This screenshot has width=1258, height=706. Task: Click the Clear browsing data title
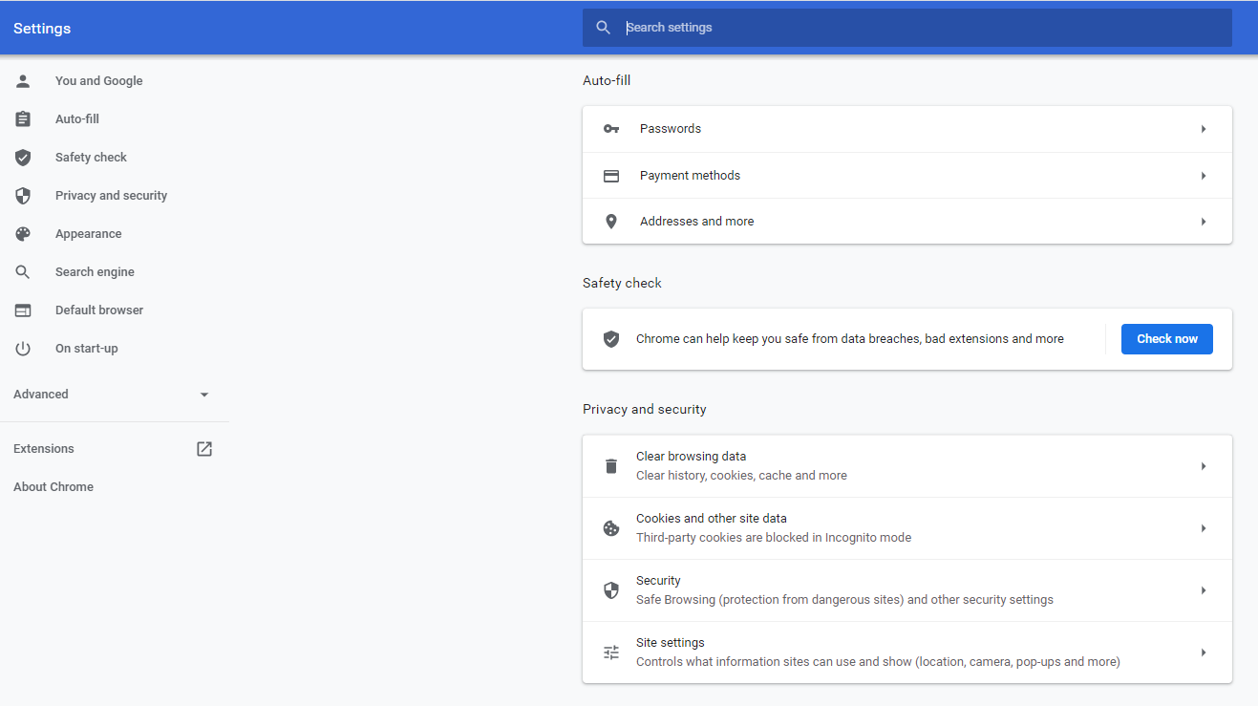(692, 457)
